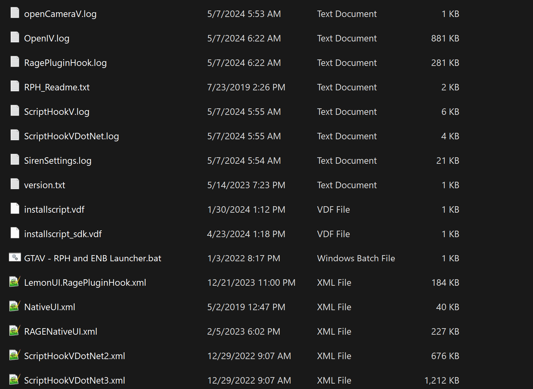Click the 881 KB size of OpenIV.log
Viewport: 533px width, 389px height.
[445, 38]
